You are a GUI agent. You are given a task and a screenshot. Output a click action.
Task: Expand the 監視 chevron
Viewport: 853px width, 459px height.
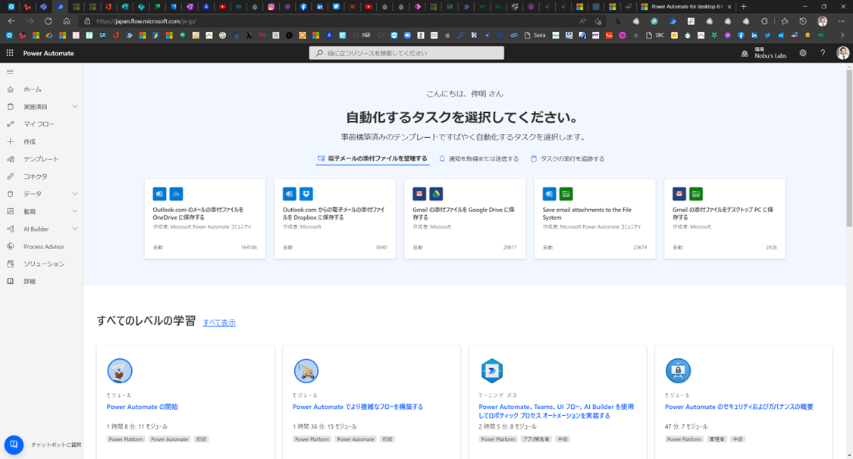pos(75,211)
